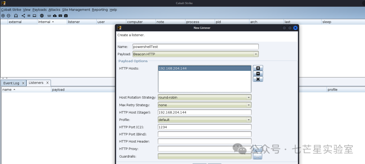Screen dimensions: 365x164
Task: Sort sessions by internal column
Action: [x=52, y=22]
